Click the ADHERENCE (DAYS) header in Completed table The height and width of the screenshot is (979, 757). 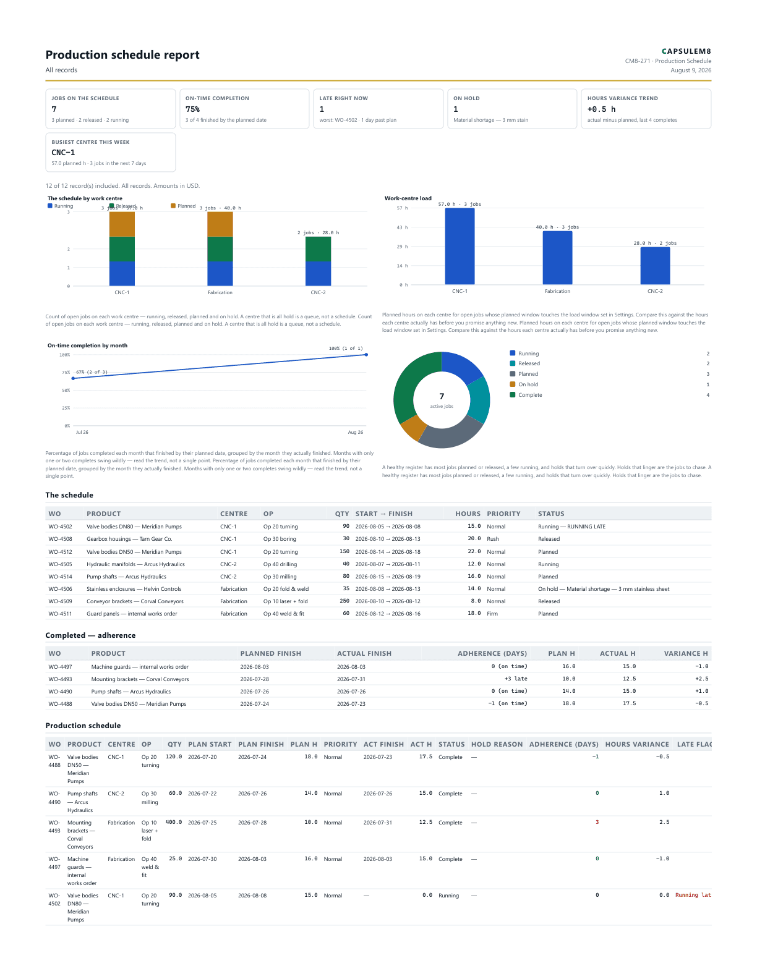(492, 653)
